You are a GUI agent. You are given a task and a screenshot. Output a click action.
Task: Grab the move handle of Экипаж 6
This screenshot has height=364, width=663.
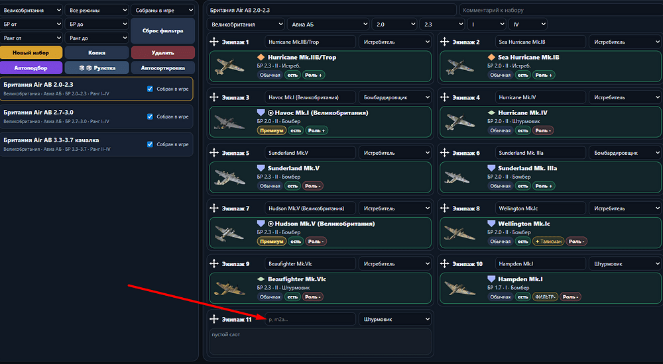coord(444,152)
